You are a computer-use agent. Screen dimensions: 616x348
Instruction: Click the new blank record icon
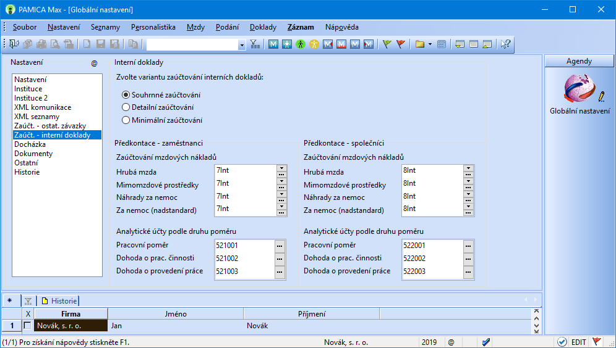pos(87,44)
